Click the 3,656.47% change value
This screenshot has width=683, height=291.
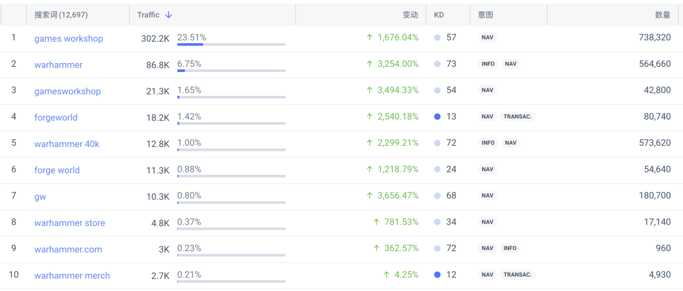398,196
